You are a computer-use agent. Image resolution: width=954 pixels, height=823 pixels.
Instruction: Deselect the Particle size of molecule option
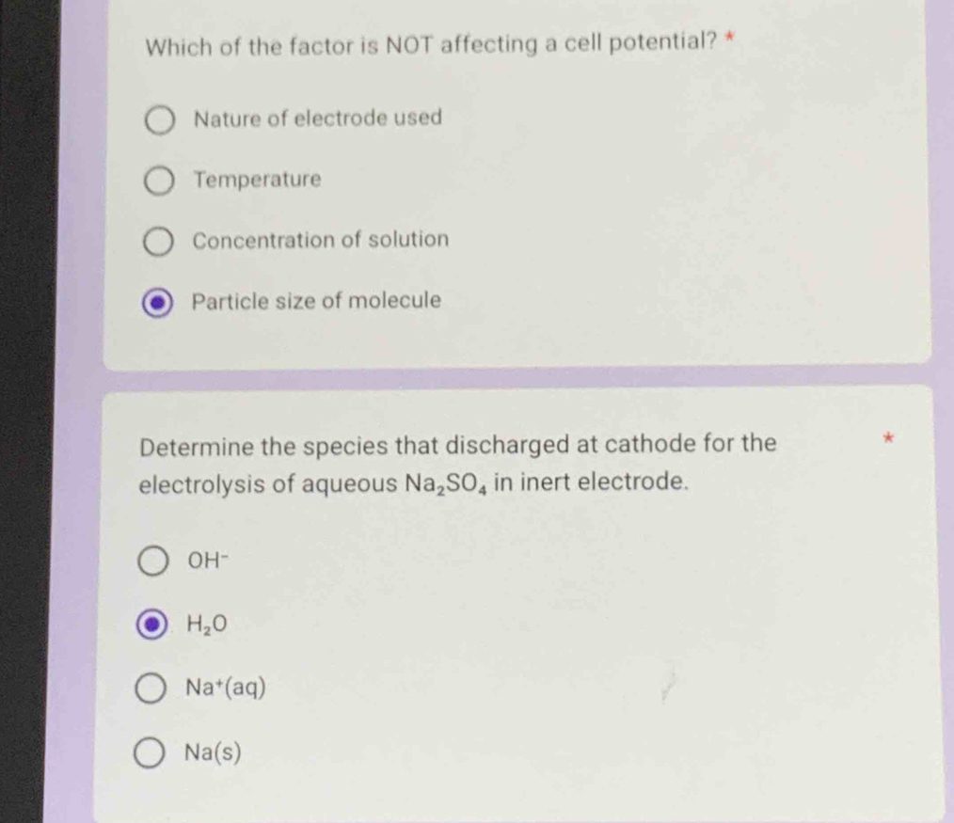[x=160, y=301]
